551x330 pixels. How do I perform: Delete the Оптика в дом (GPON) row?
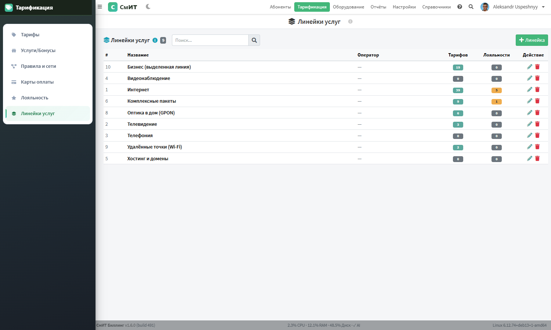click(537, 113)
